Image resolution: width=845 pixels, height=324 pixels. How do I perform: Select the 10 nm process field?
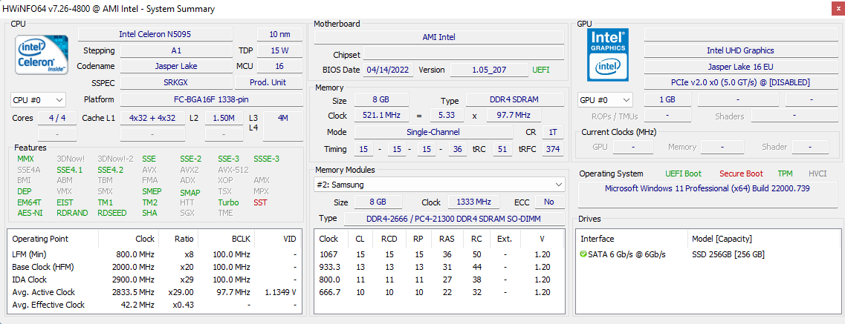tap(279, 34)
